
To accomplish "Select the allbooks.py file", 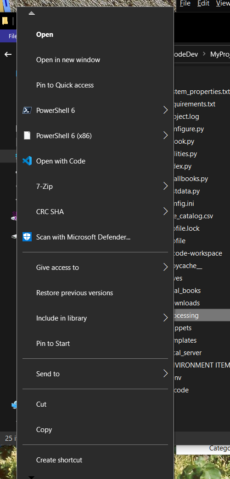I will pos(191,179).
